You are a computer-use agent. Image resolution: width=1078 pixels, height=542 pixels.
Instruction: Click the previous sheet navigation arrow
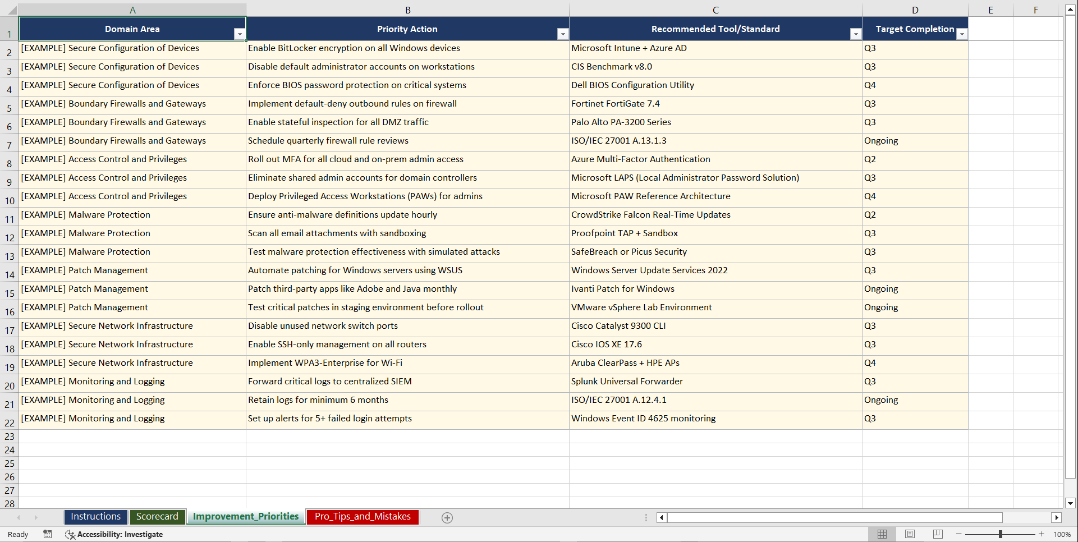coord(19,517)
